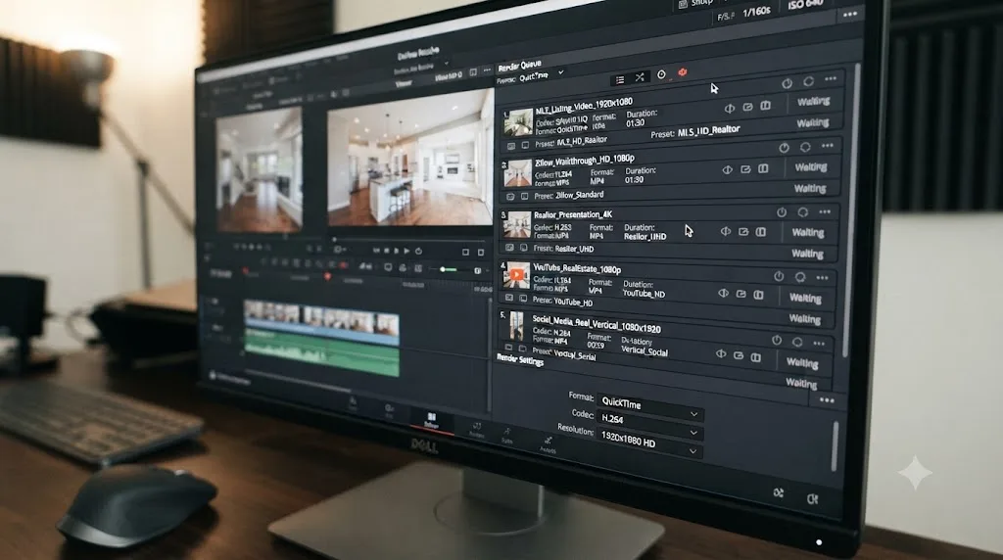
Task: Click edit icon on Zillow_Walkthrough job row
Action: coord(745,169)
